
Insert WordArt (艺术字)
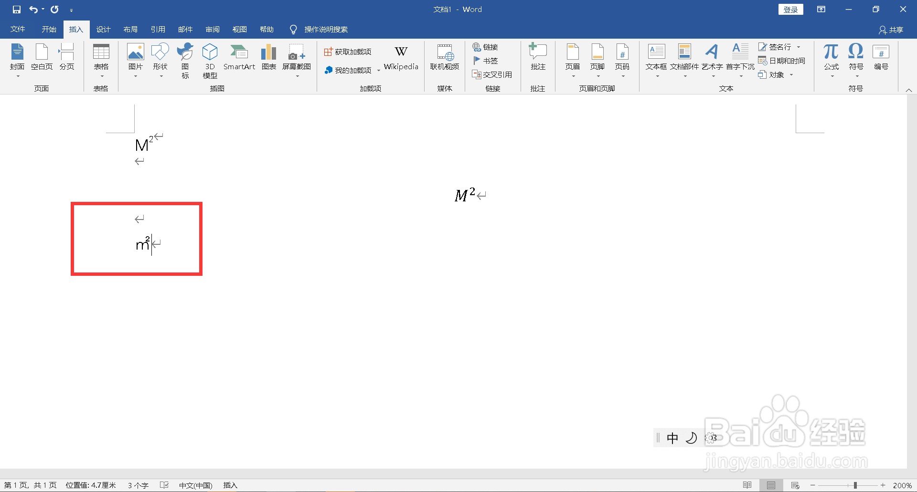coord(712,61)
